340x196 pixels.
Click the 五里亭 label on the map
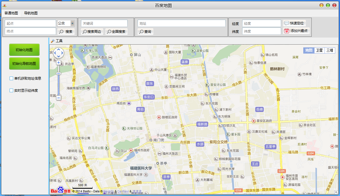(270, 147)
